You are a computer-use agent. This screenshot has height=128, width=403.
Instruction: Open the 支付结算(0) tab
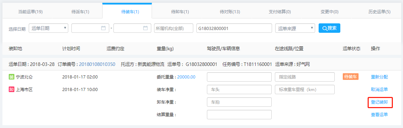280,12
